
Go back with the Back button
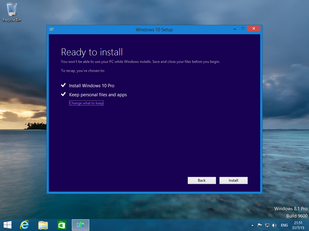point(202,180)
